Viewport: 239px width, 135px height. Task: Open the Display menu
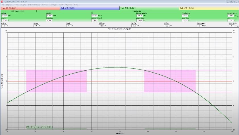[9, 5]
